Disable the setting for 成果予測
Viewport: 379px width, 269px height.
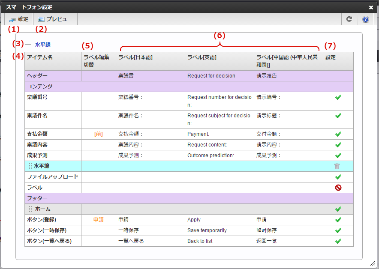pyautogui.click(x=338, y=155)
